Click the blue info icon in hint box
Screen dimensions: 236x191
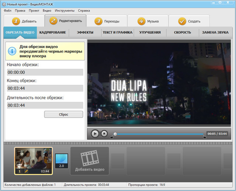click(x=12, y=51)
